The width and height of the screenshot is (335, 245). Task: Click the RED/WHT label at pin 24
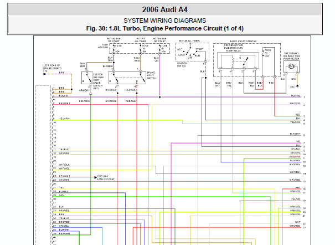click(64, 176)
